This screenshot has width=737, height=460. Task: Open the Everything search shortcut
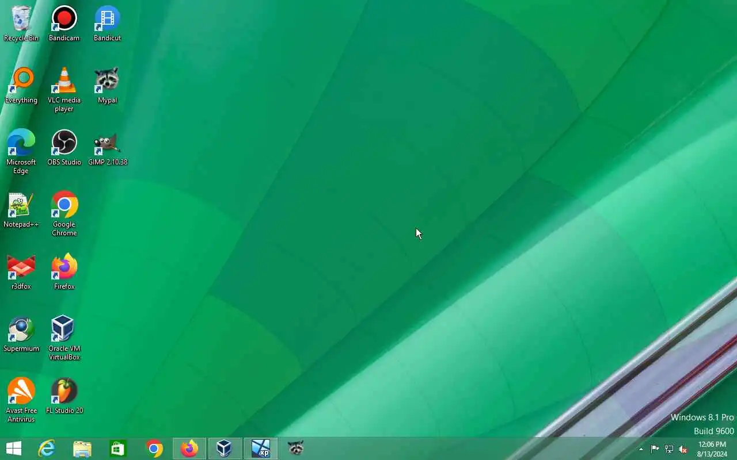(21, 86)
